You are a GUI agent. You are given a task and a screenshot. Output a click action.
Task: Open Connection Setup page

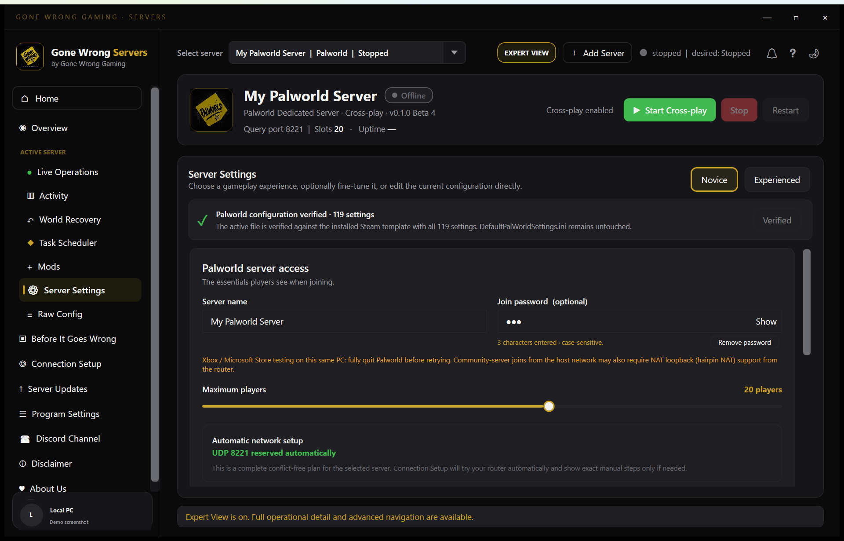coord(77,364)
